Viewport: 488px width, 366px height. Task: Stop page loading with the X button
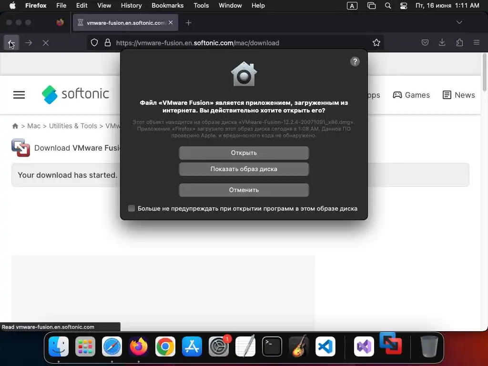click(46, 42)
